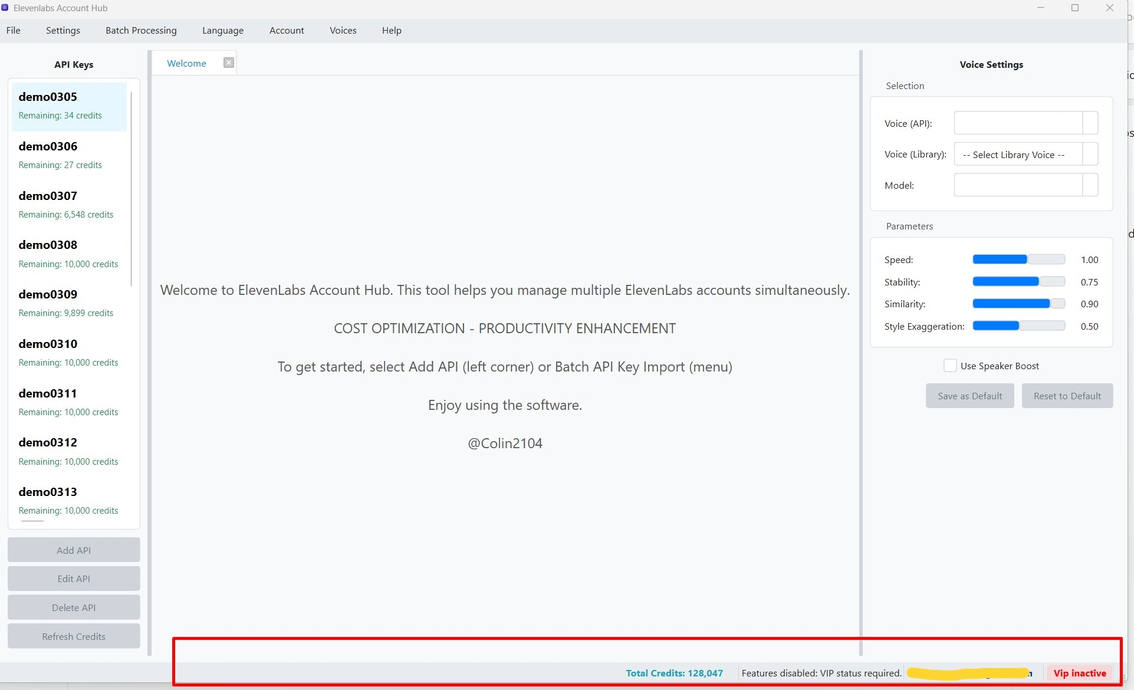Click Remaining: 9,899 credits text
This screenshot has height=690, width=1134.
pyautogui.click(x=65, y=313)
